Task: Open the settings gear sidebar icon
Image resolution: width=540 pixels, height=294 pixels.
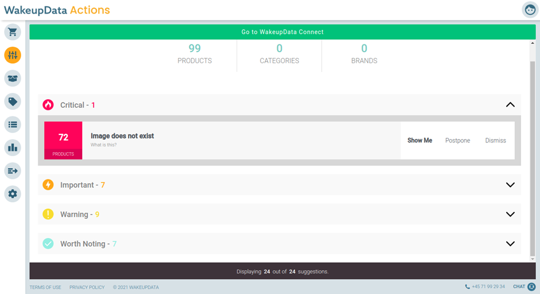Action: click(13, 194)
